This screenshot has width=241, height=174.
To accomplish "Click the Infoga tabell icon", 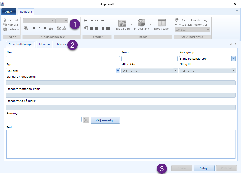I will (x=162, y=23).
